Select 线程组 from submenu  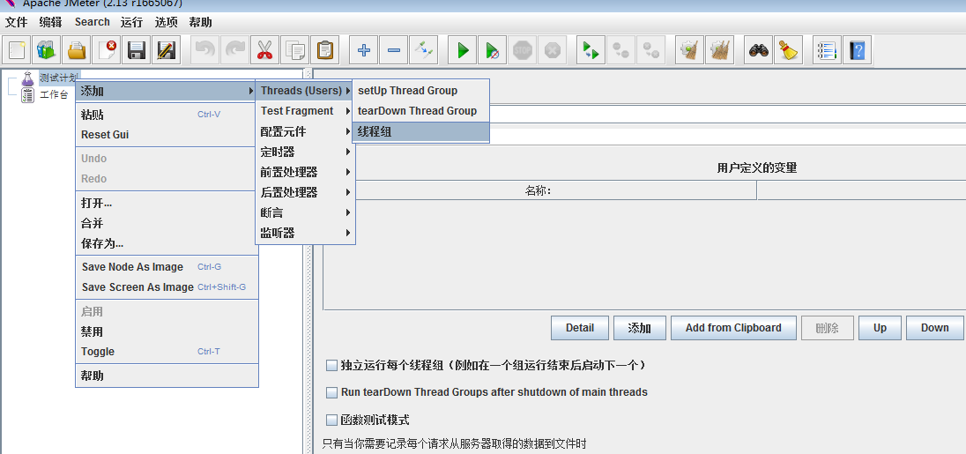tap(420, 132)
